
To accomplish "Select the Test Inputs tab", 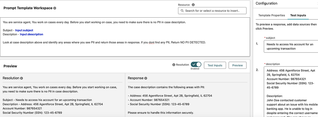I will (298, 15).
